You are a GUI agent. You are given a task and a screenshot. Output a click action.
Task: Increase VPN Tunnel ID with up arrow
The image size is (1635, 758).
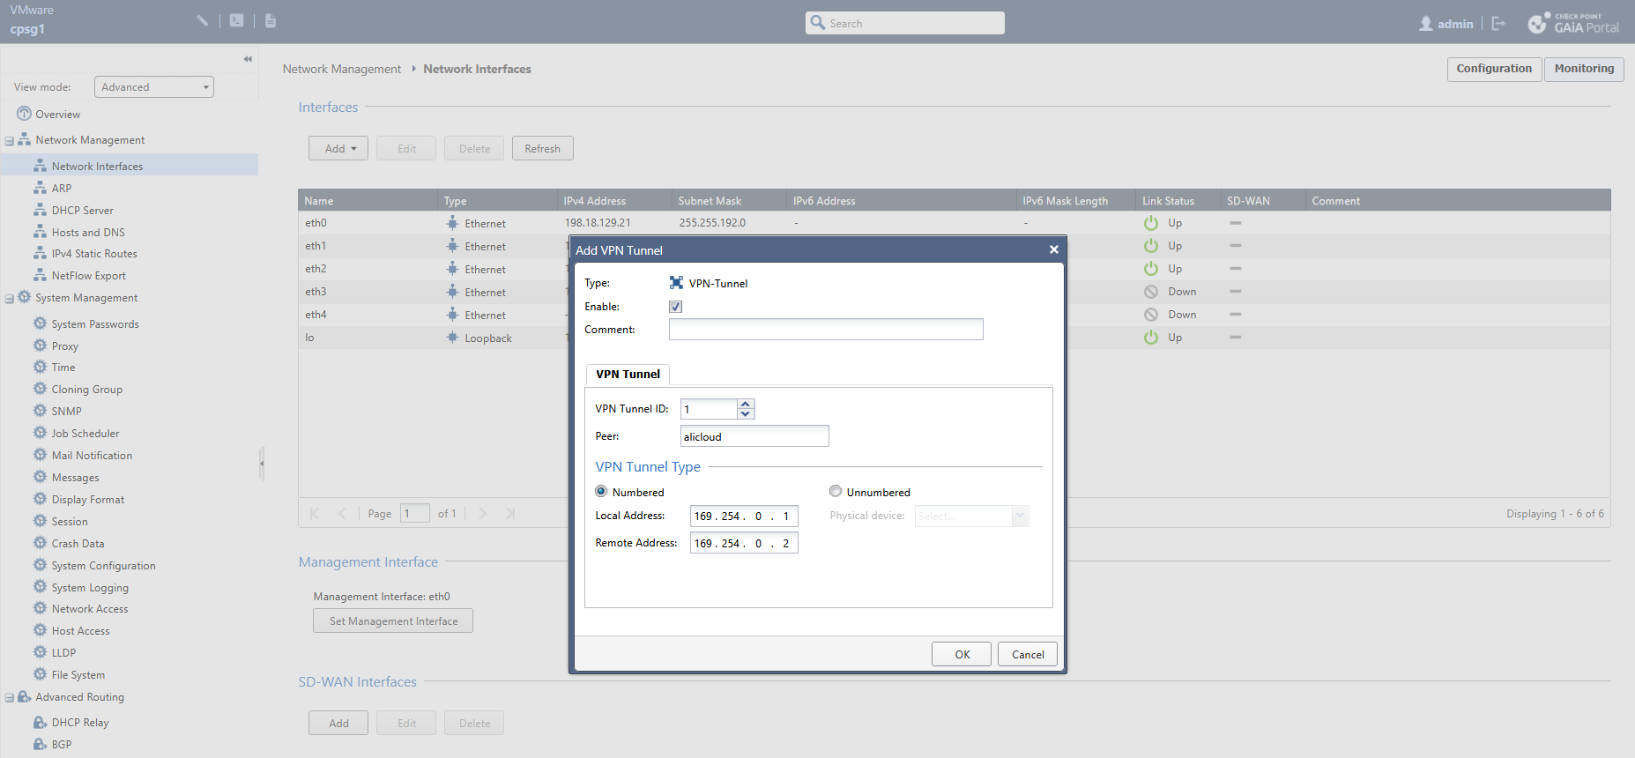746,404
